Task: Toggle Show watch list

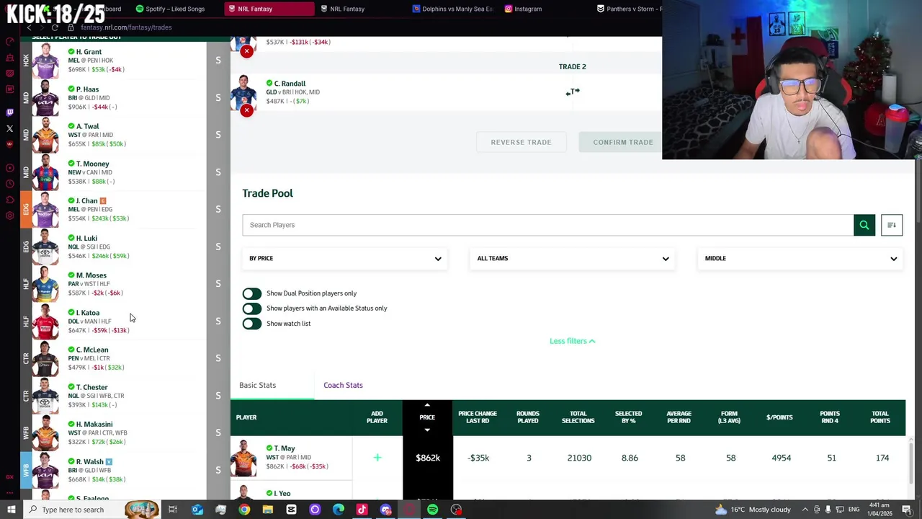Action: tap(251, 324)
